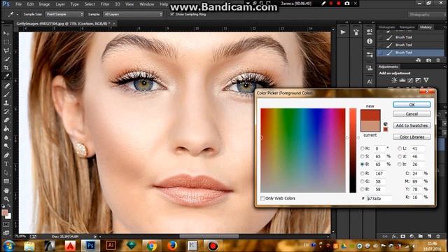Create new document from current state icon
This screenshot has width=448, height=252.
[419, 60]
